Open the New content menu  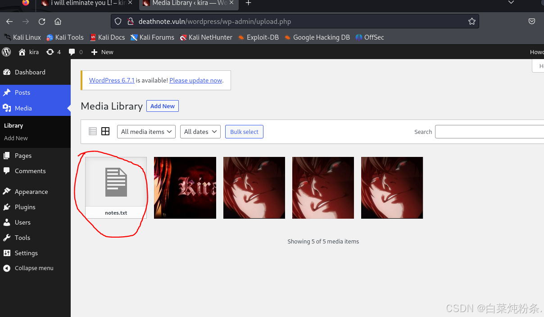[x=102, y=52]
